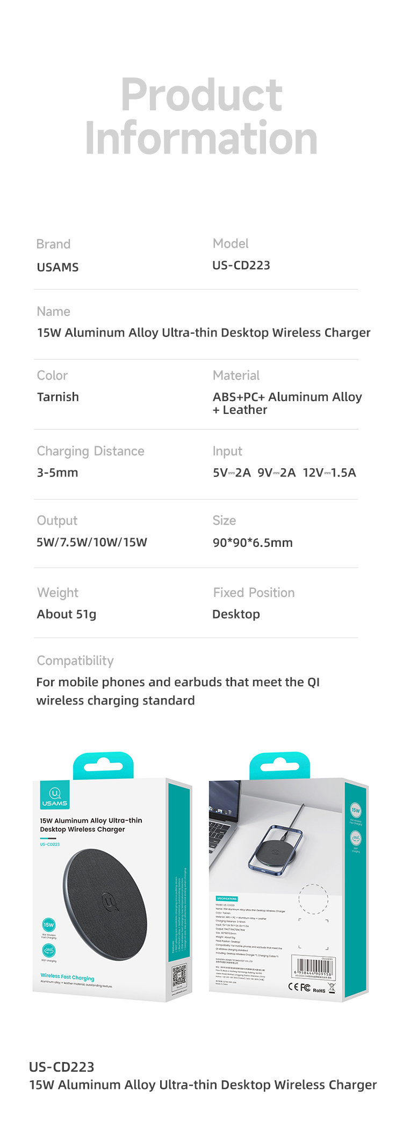Click the Tarnish color value
Viewport: 403px width, 1146px height.
58,397
